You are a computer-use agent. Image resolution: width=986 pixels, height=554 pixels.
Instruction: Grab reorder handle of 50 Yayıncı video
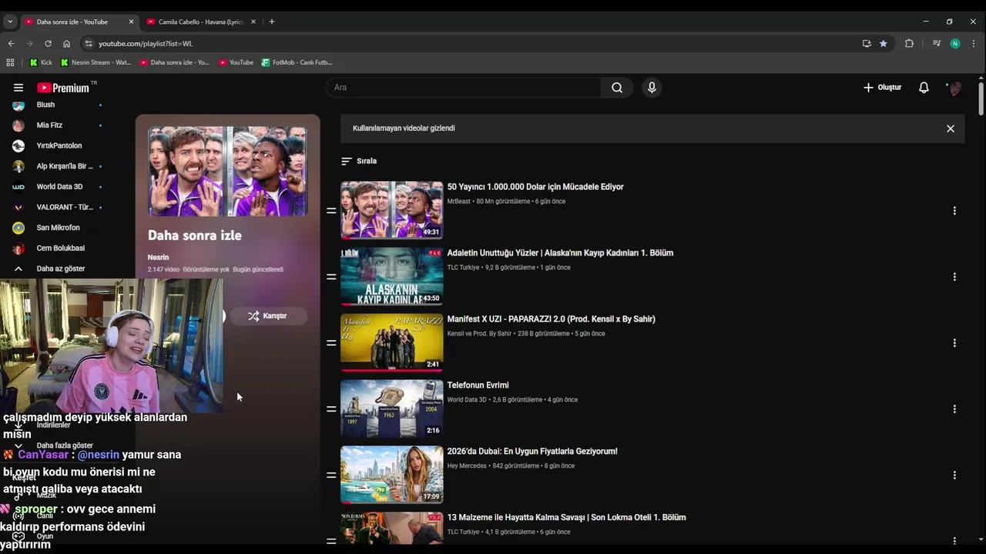pos(331,211)
